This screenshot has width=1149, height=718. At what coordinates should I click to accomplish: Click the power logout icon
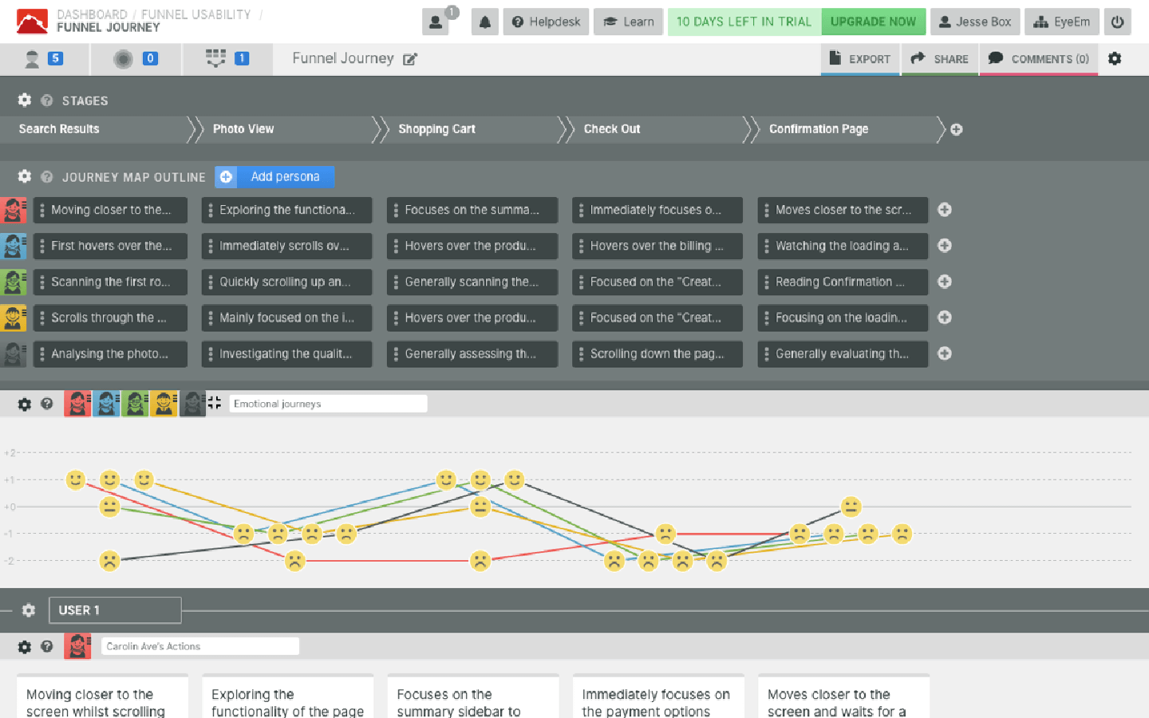tap(1117, 22)
